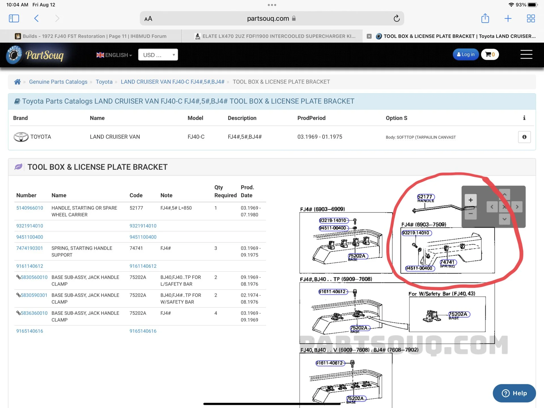Click the SPRING, STARTING HANDLE SUPPORT name
The image size is (544, 408).
82,252
